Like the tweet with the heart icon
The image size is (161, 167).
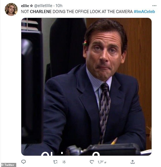[x=92, y=162]
